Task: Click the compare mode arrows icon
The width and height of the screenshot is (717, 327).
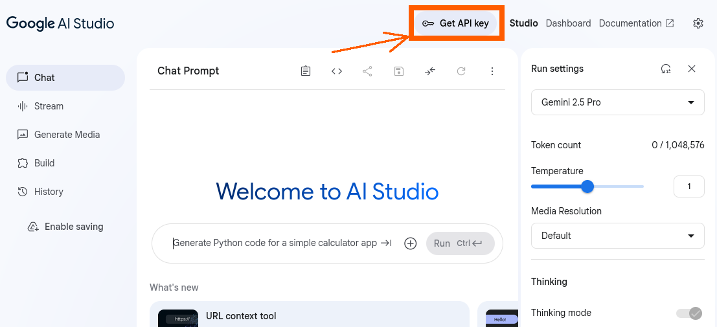Action: [430, 71]
